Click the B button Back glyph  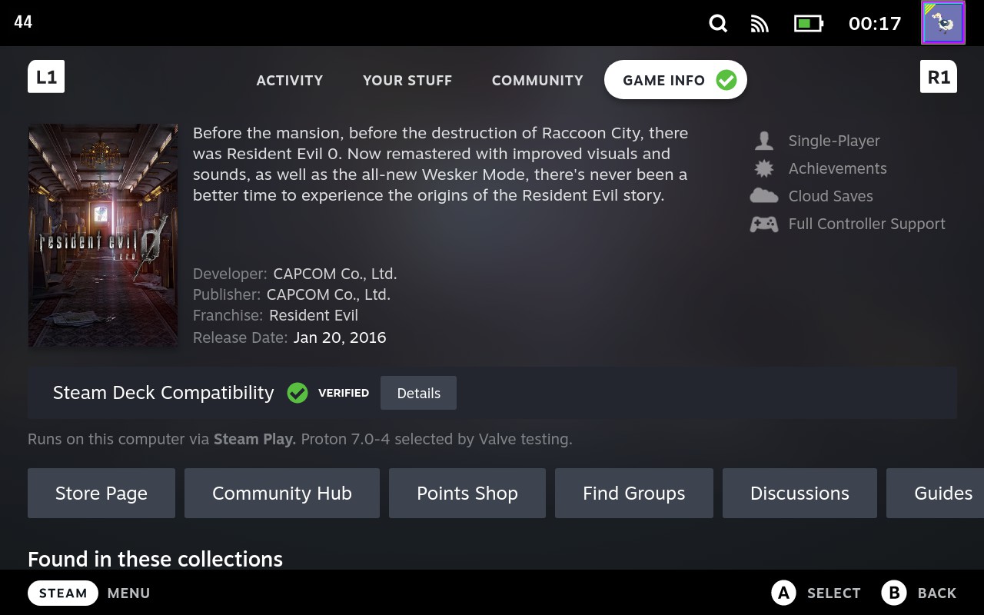click(894, 593)
